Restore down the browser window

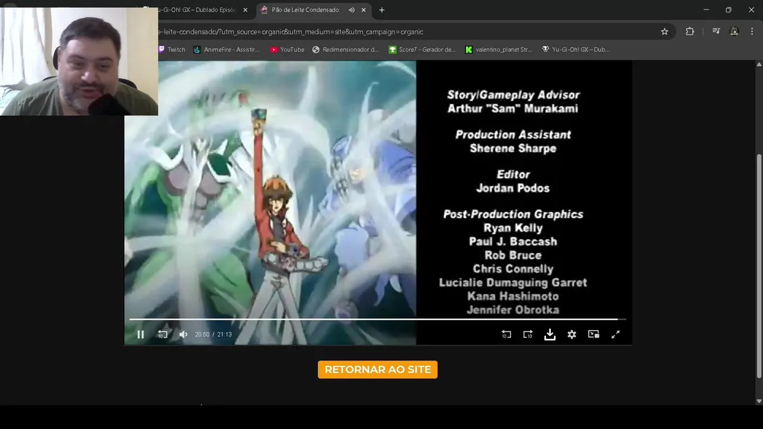point(728,10)
